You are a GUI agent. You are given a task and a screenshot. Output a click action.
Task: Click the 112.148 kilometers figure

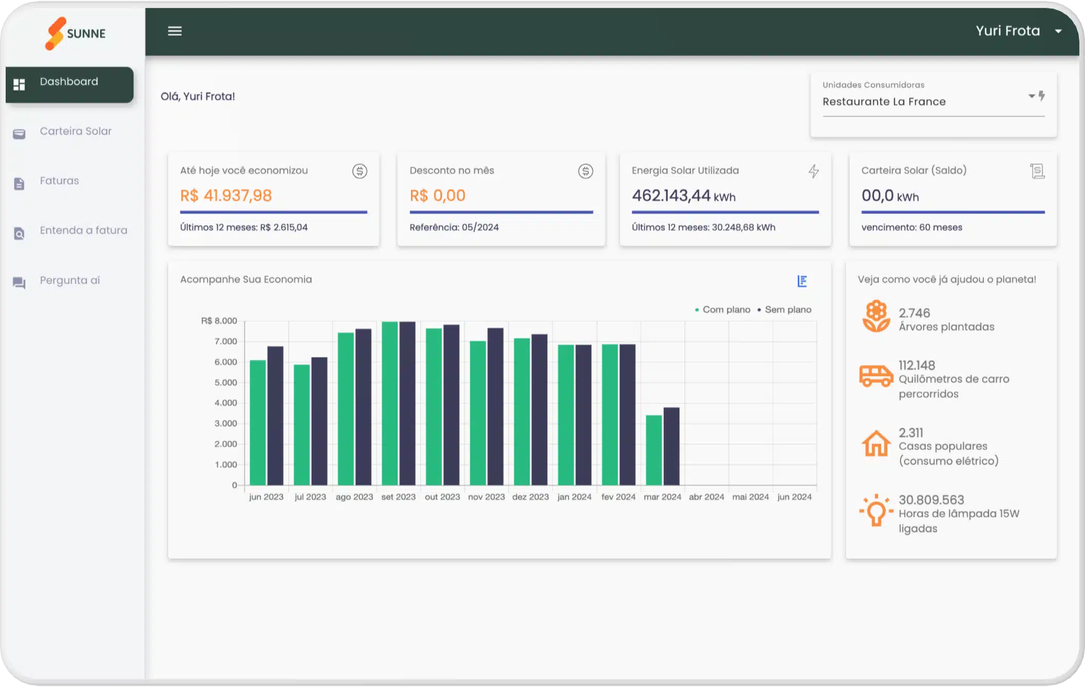[916, 365]
